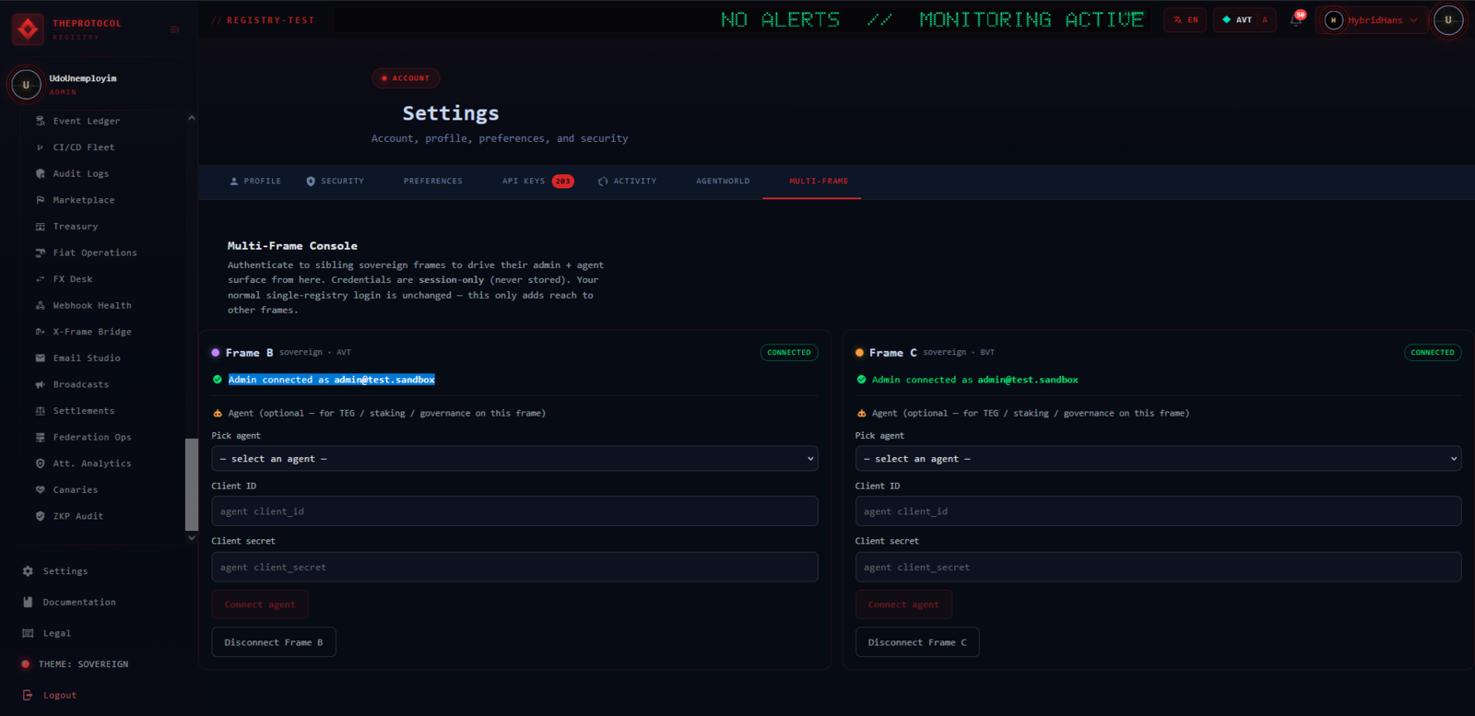The height and width of the screenshot is (716, 1475).
Task: Switch to the AgentWorld tab
Action: point(723,182)
